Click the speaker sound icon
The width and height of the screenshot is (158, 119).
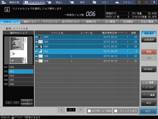click(146, 2)
